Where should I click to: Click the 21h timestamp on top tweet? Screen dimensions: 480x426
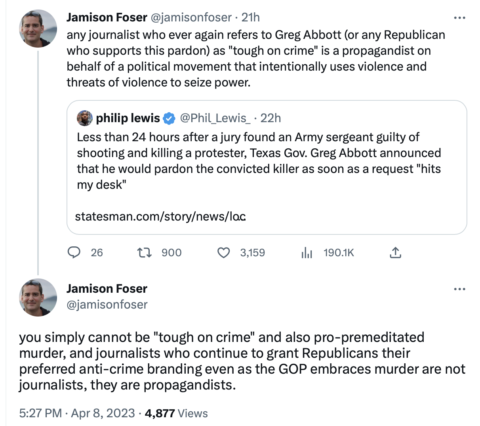click(x=251, y=17)
